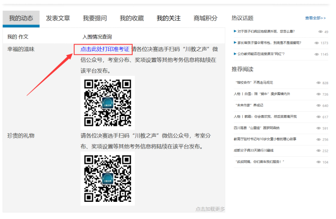Open the topic 公办教师能否在线授课当"网红"?
The image size is (336, 219).
(x=261, y=54)
